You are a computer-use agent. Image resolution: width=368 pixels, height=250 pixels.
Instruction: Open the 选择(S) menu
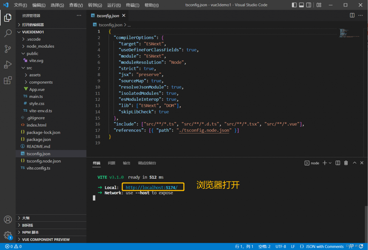coord(57,5)
